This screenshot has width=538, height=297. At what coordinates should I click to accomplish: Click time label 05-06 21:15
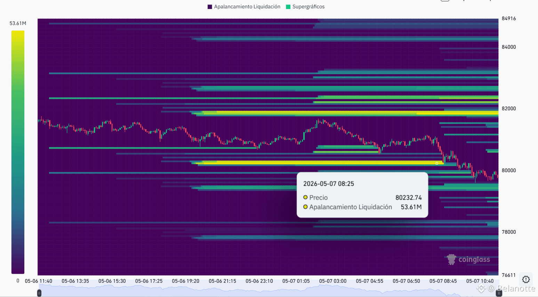coord(222,281)
